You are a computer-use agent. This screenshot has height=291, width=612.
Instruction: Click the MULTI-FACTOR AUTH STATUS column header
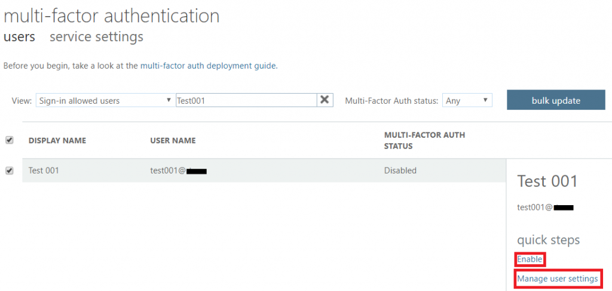tap(424, 140)
